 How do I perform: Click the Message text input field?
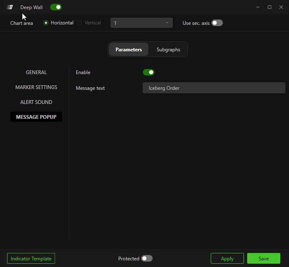point(214,88)
